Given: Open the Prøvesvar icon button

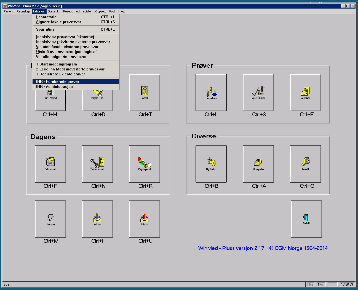Looking at the screenshot, I should pos(305,93).
